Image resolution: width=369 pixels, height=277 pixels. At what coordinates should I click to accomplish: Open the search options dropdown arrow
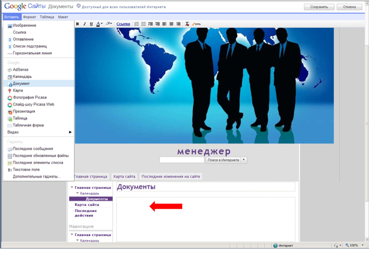tap(244, 160)
